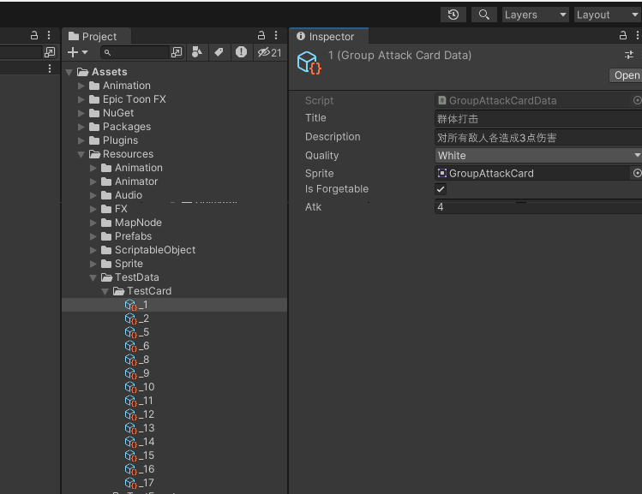
Task: Click the Atk value input field
Action: [538, 207]
